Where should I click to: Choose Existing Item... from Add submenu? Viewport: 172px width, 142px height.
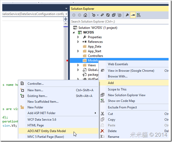tap(38, 96)
